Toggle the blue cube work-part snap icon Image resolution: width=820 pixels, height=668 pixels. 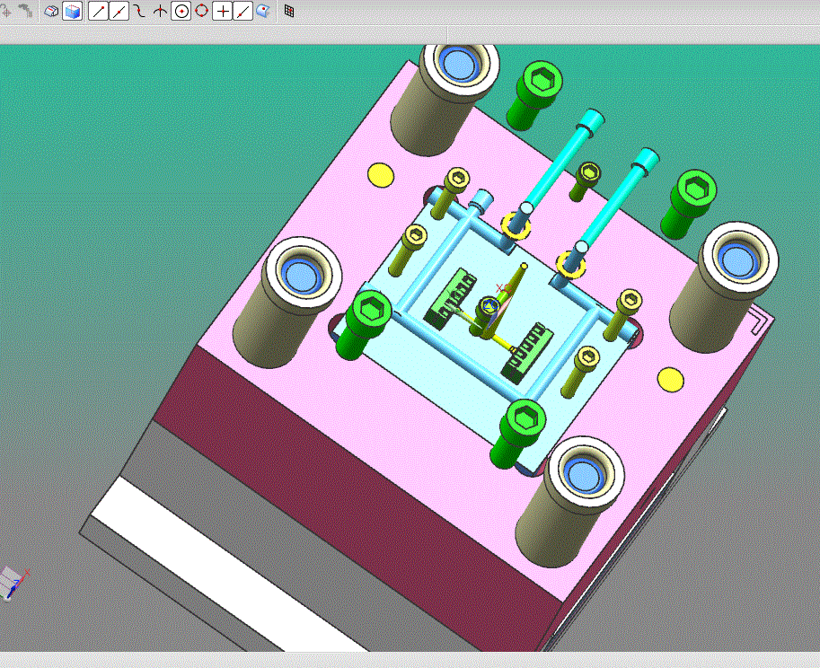[x=72, y=11]
